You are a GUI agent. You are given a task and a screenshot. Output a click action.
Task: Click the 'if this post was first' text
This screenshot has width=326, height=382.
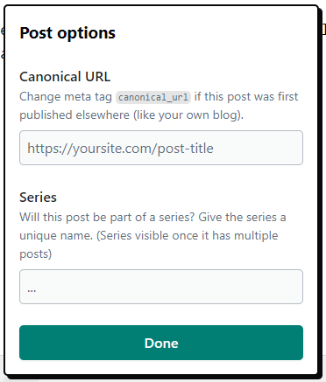coord(246,96)
